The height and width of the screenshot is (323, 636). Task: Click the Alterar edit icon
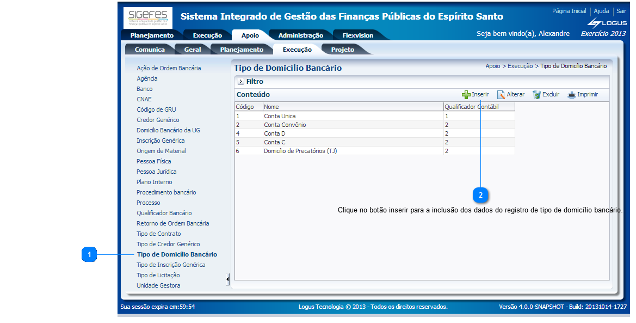tap(501, 95)
